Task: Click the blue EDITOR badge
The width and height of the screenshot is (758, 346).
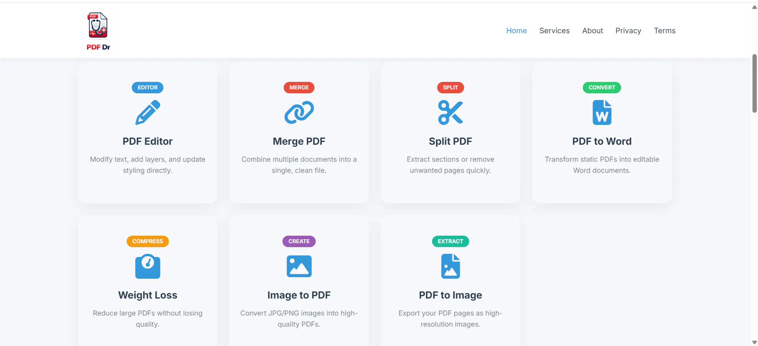Action: (x=148, y=87)
